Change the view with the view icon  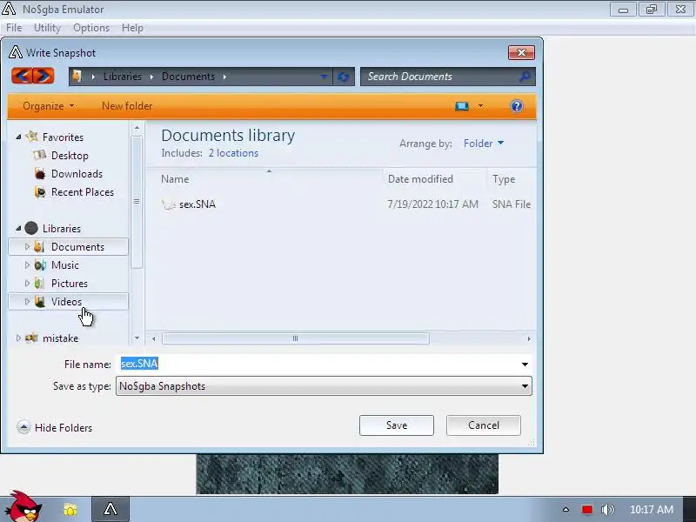tap(462, 106)
